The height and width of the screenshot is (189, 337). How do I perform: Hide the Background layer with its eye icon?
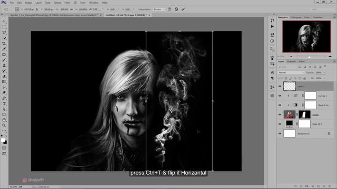(280, 133)
